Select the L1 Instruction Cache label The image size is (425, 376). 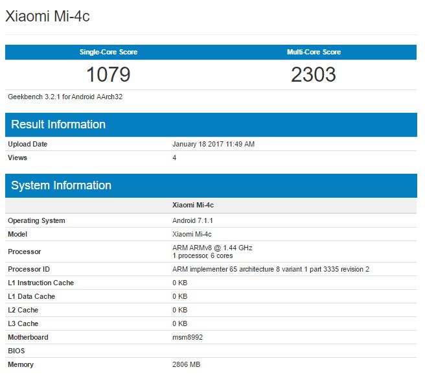point(41,283)
